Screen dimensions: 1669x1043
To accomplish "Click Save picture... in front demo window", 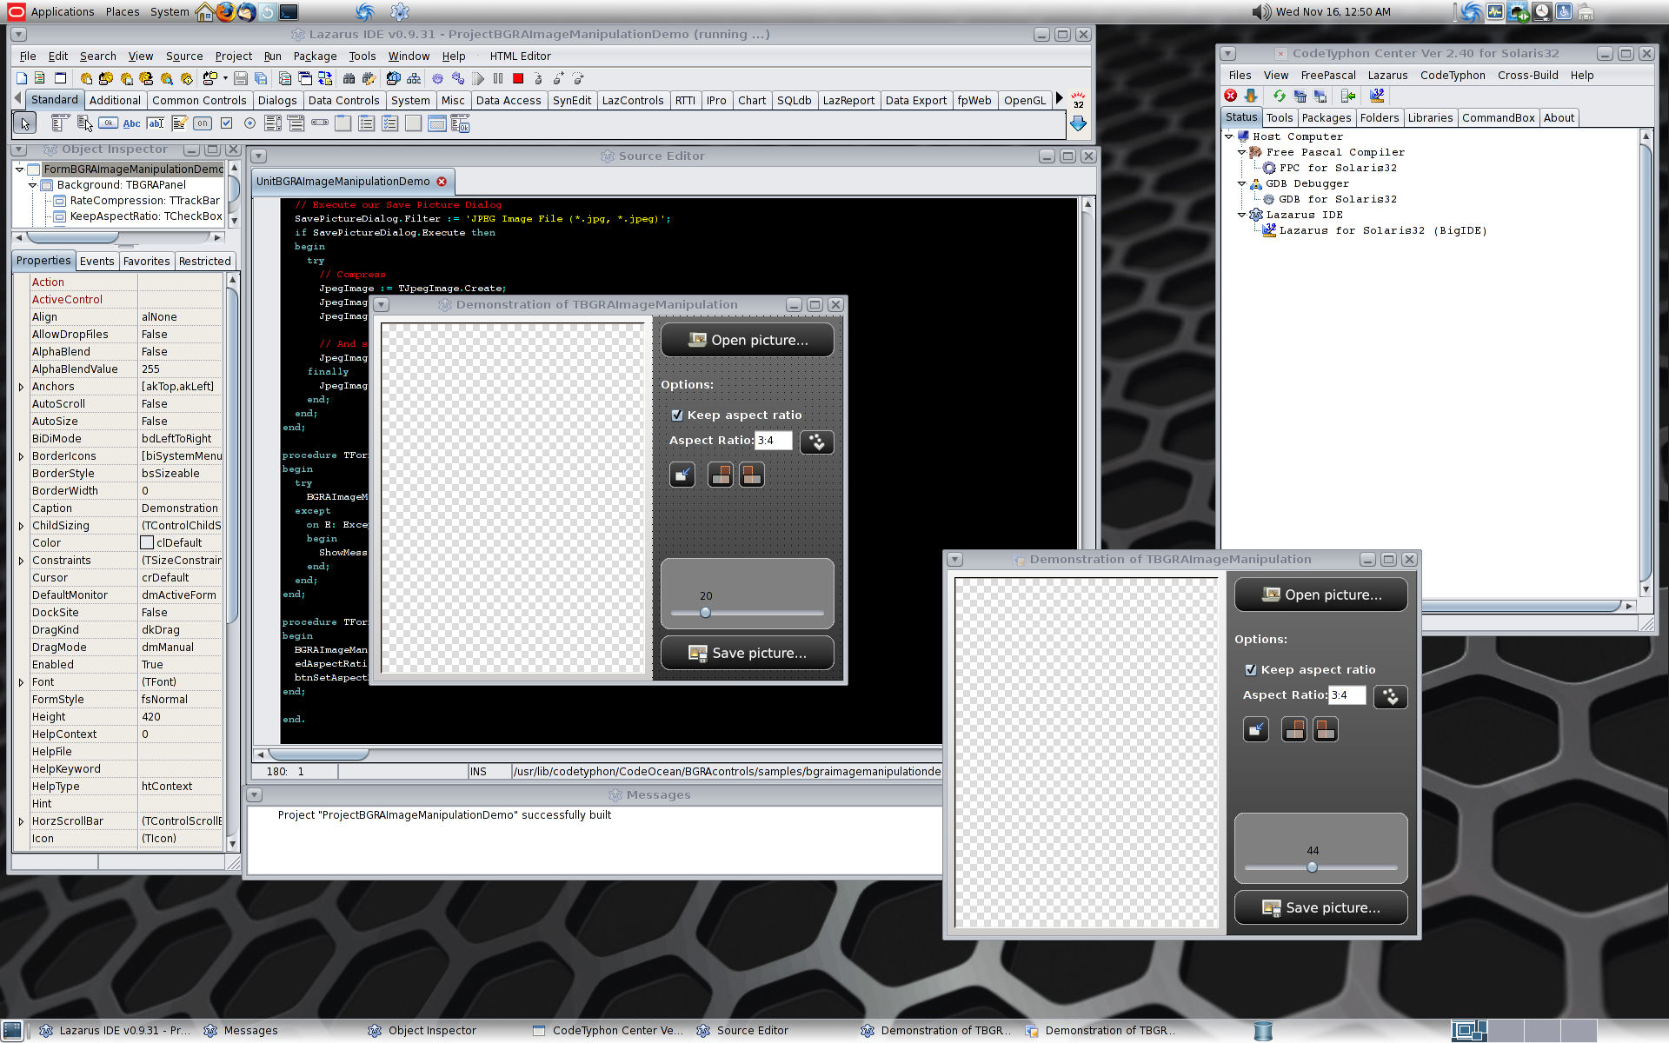I will tap(748, 653).
